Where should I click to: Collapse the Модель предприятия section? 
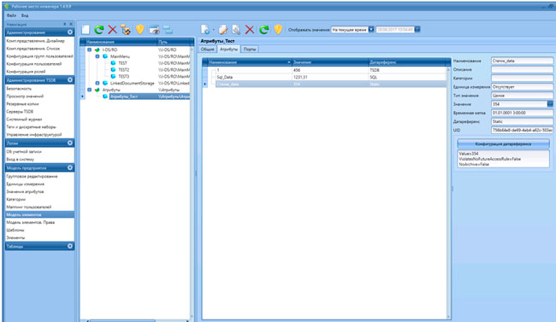[70, 167]
